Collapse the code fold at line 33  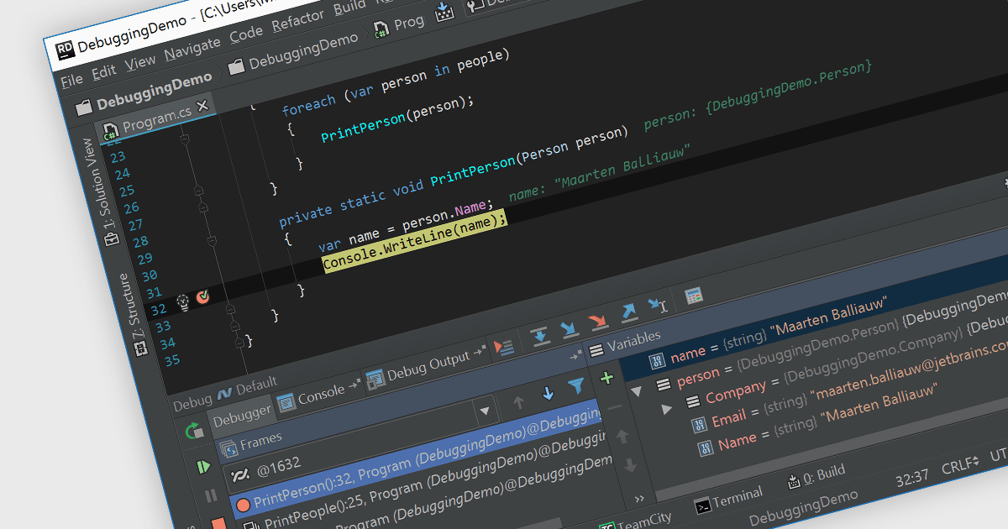(x=230, y=311)
